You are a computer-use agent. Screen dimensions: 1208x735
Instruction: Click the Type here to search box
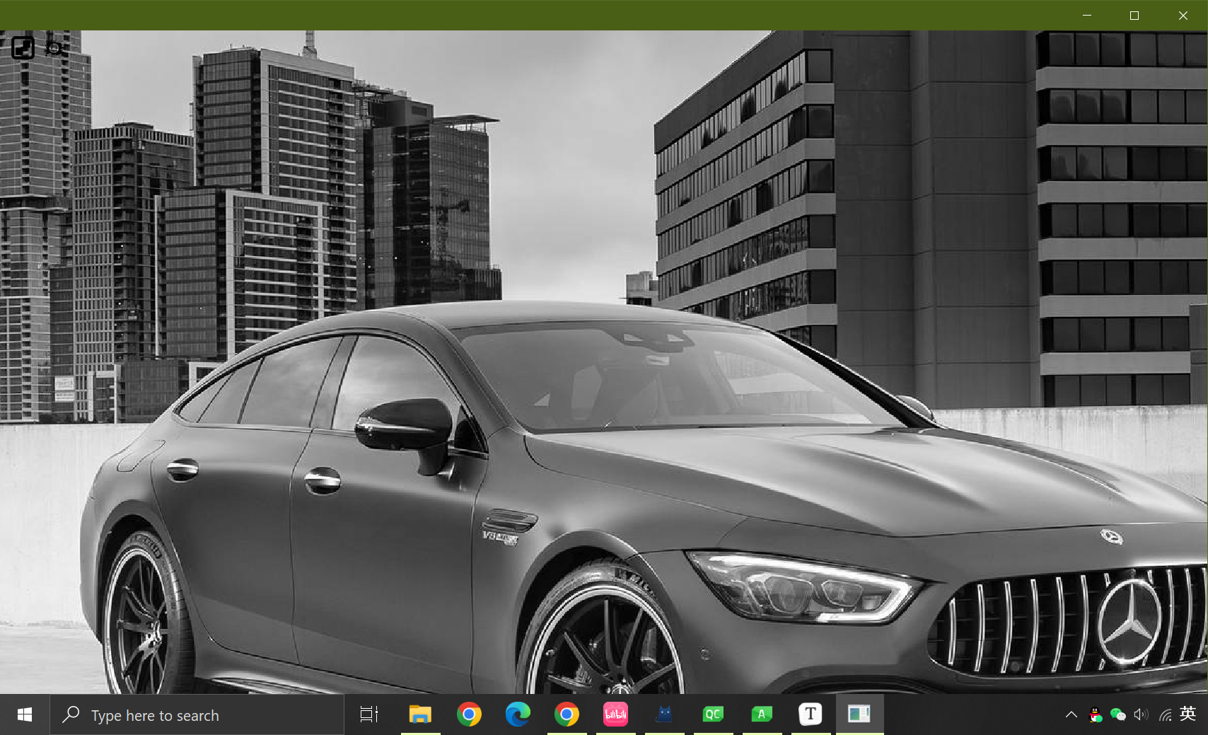pos(197,715)
